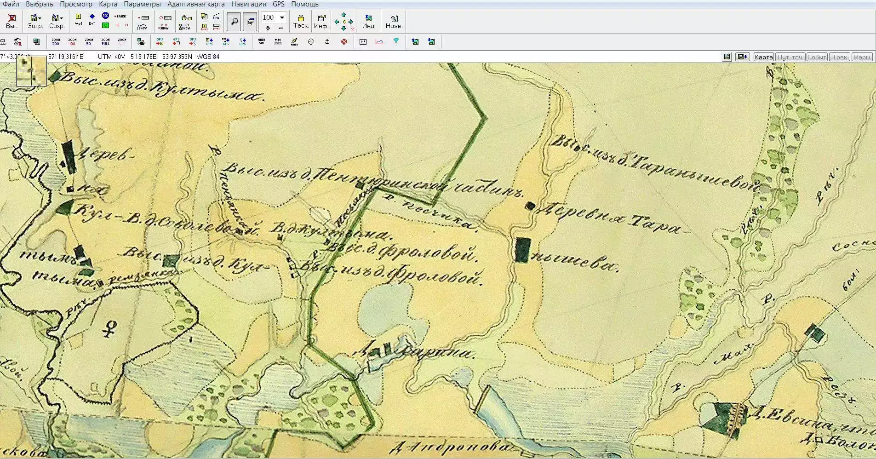Click the zoom-to-window rectangle icon
The width and height of the screenshot is (876, 459).
pos(122,42)
